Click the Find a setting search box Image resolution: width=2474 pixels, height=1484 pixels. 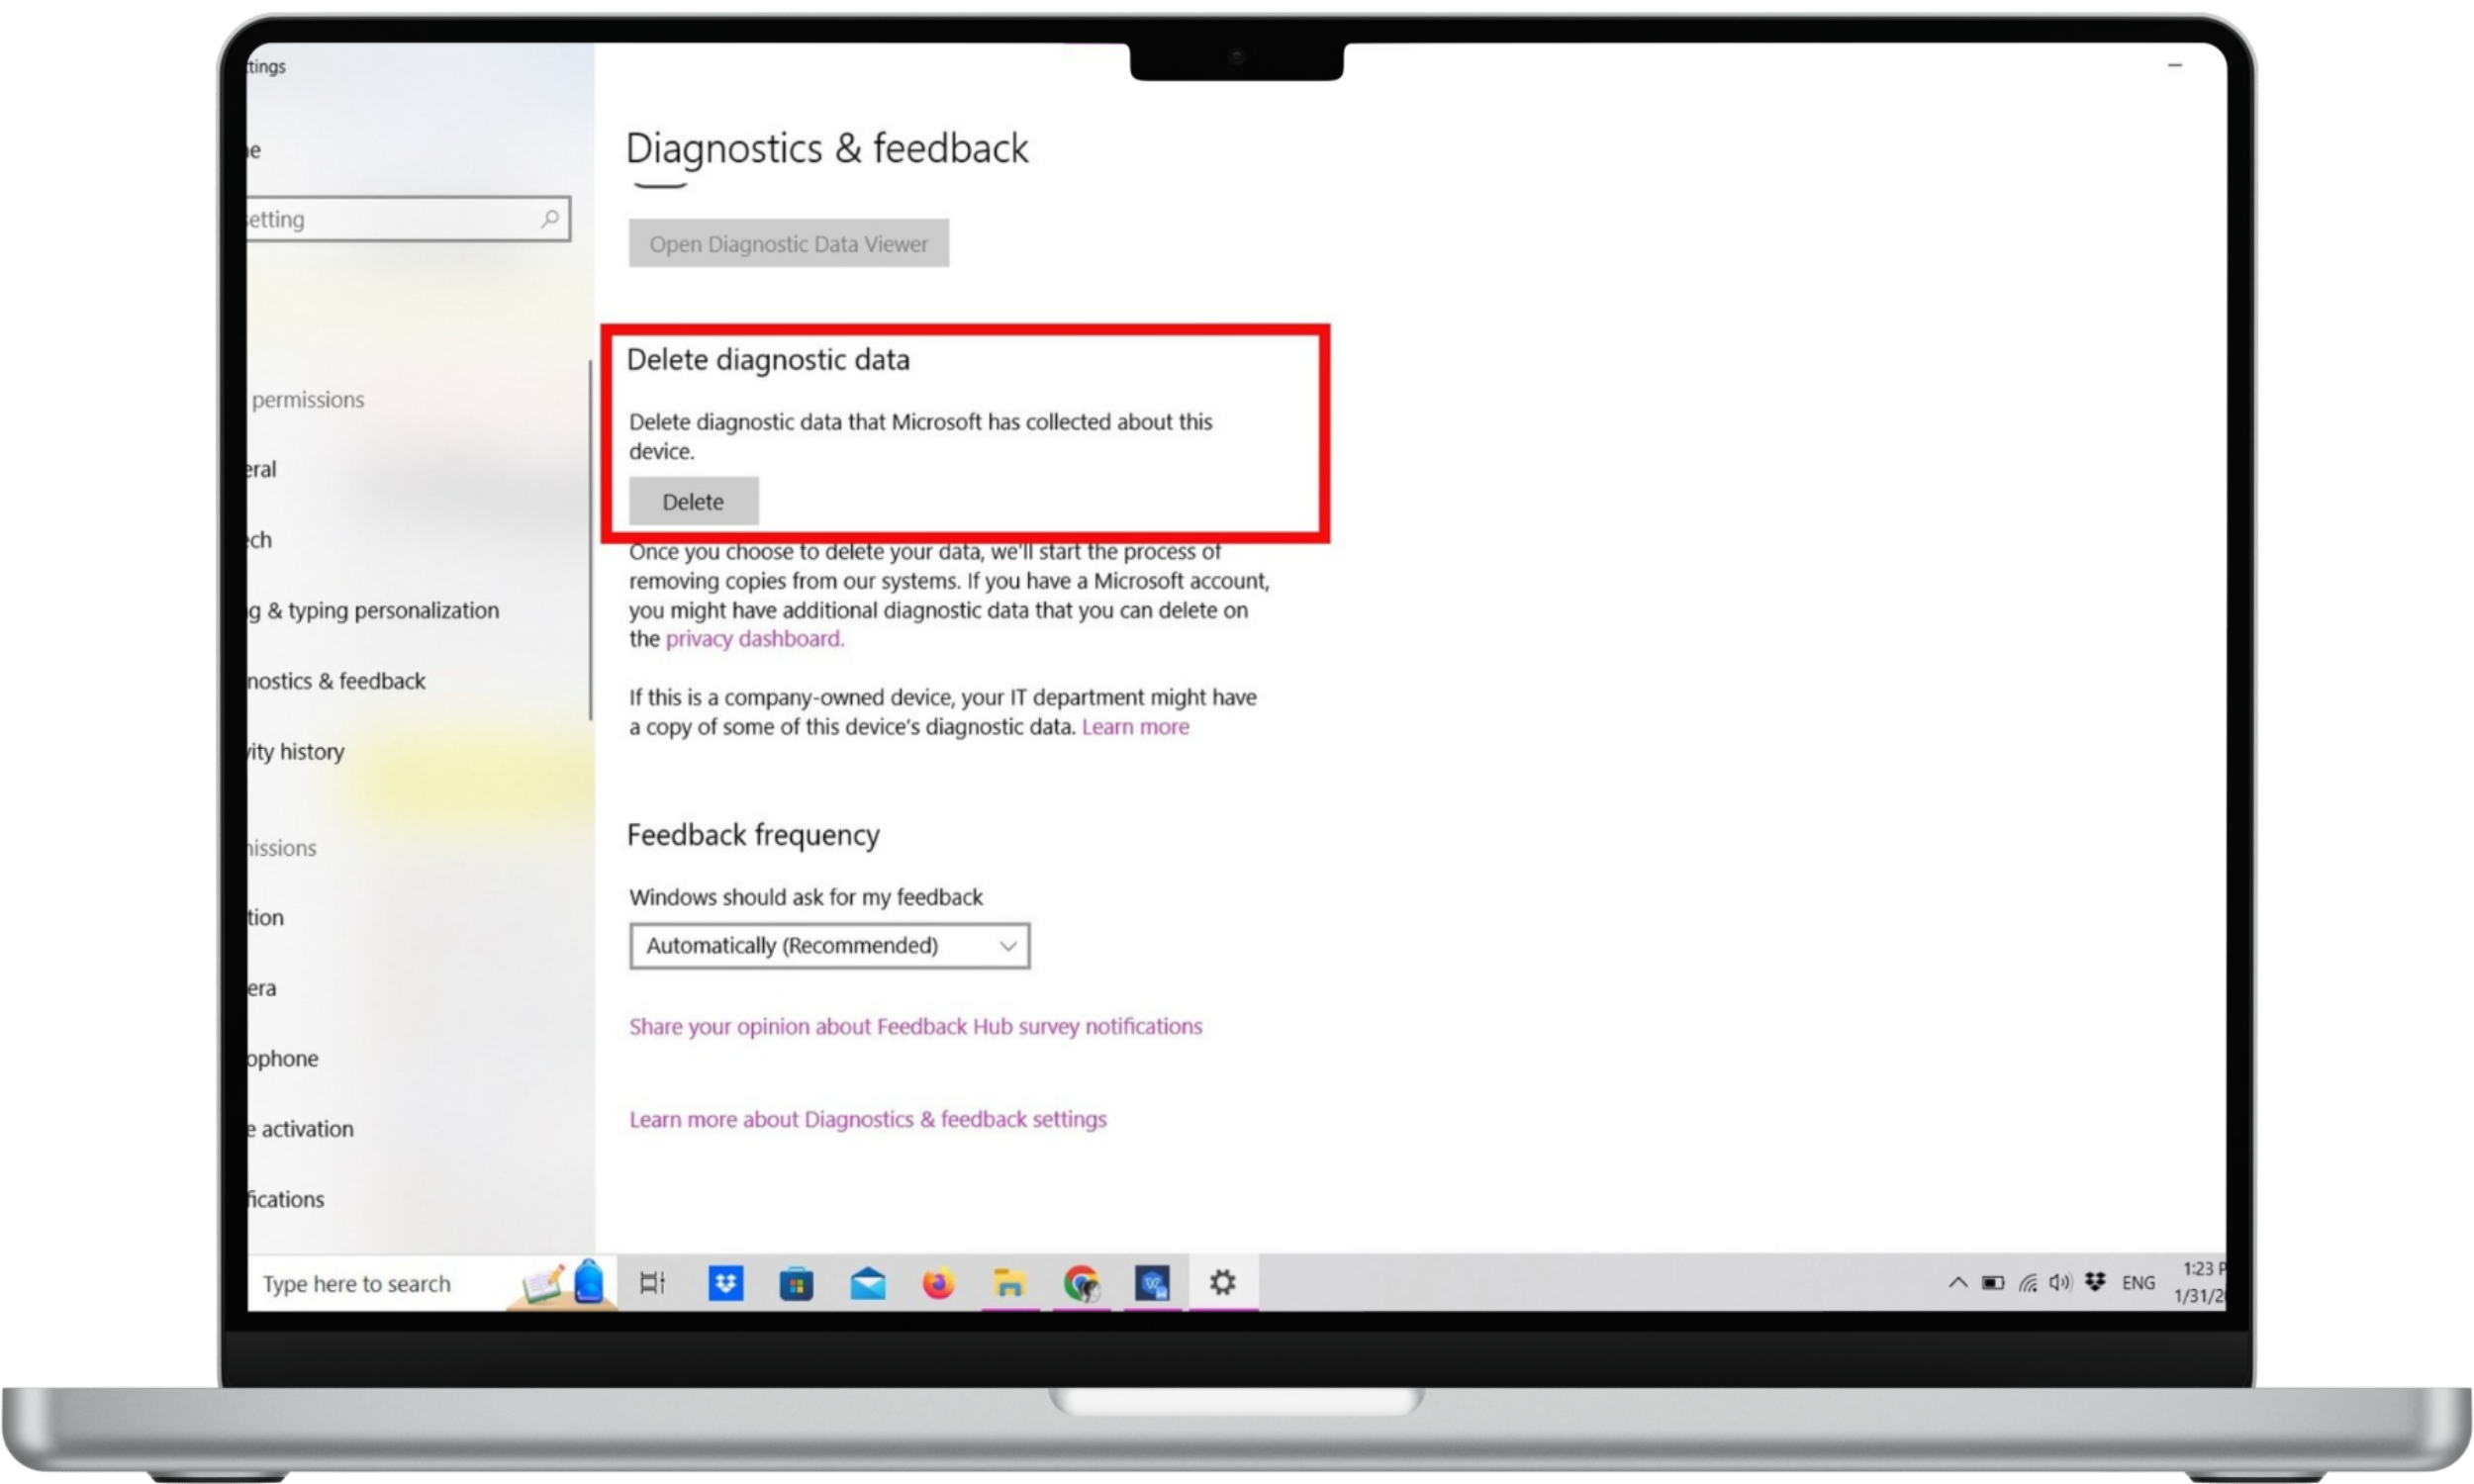390,219
